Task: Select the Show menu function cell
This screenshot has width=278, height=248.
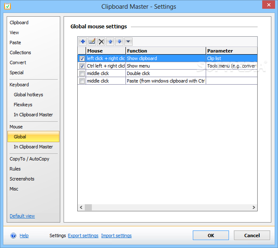Action: pyautogui.click(x=166, y=66)
